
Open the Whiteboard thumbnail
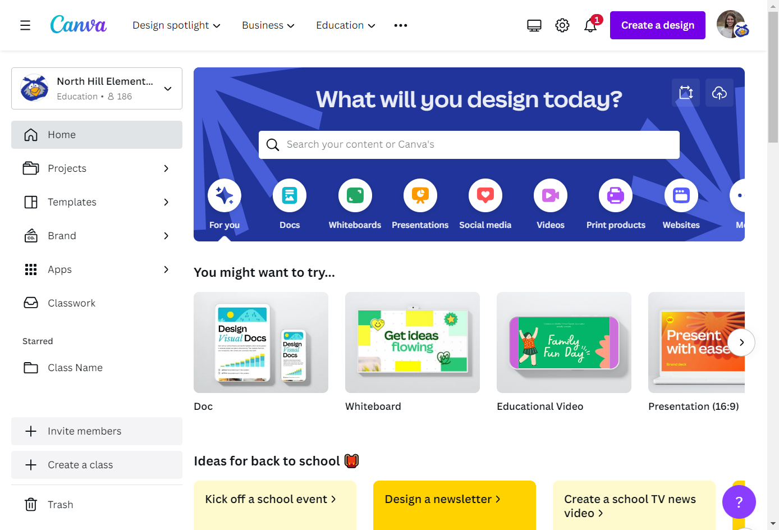coord(413,342)
